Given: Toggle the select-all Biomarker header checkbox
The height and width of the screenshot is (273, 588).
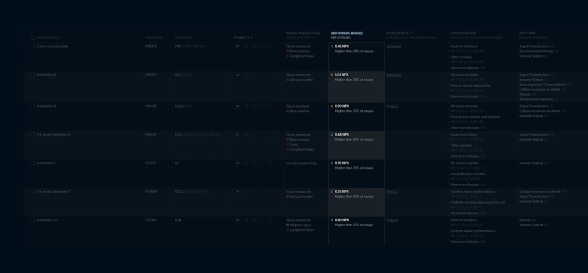Looking at the screenshot, I should [33, 38].
